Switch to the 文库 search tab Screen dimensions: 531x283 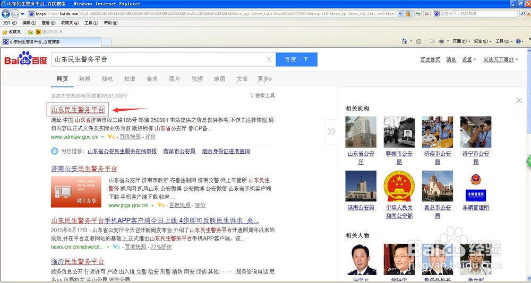[x=242, y=79]
